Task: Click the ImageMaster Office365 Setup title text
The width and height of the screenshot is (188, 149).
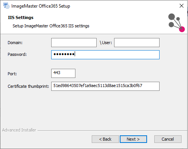Action: coord(41,6)
